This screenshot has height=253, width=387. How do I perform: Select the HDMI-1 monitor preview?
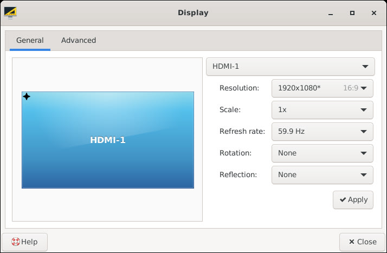(108, 140)
